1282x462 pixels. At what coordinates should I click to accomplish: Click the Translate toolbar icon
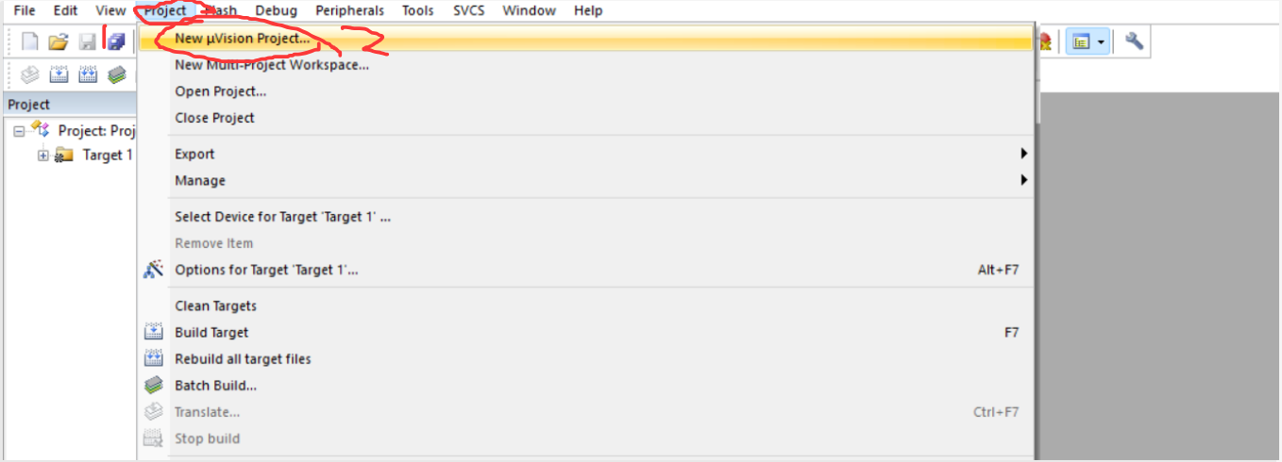pyautogui.click(x=30, y=75)
